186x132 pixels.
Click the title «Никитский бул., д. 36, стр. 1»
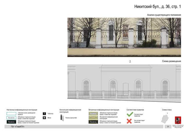tap(158, 6)
